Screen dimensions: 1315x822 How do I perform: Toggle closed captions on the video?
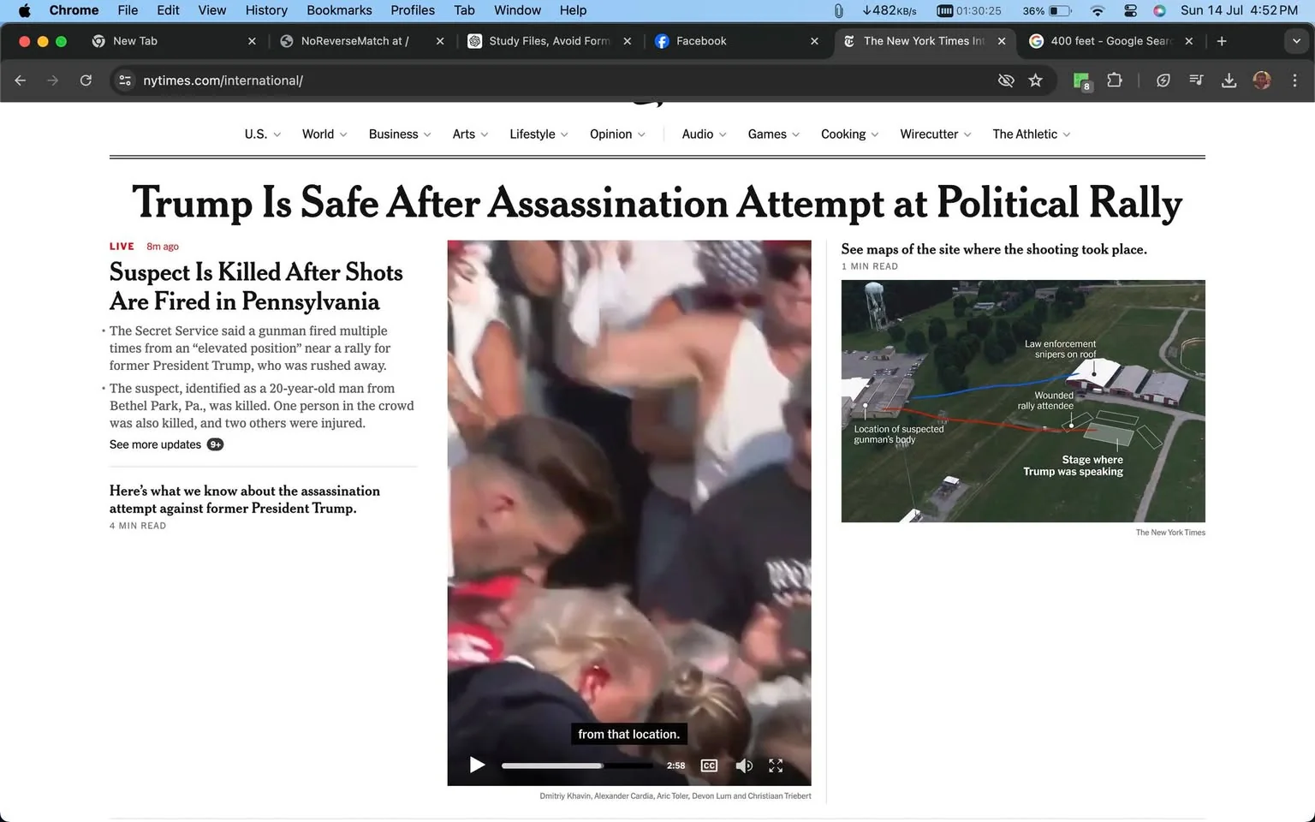point(709,765)
